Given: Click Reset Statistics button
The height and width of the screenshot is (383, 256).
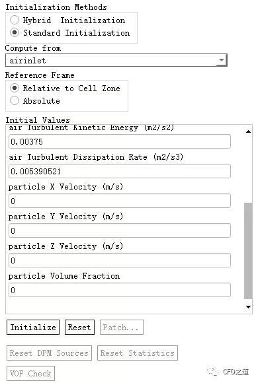Looking at the screenshot, I should coord(138,353).
